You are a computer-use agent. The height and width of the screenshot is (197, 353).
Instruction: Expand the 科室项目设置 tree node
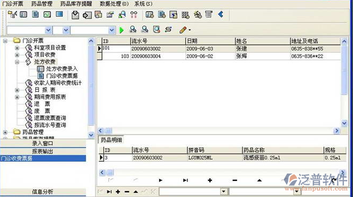[x=17, y=48]
